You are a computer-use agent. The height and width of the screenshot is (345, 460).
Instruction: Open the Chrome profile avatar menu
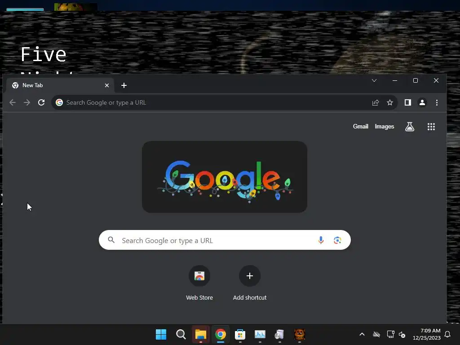422,102
